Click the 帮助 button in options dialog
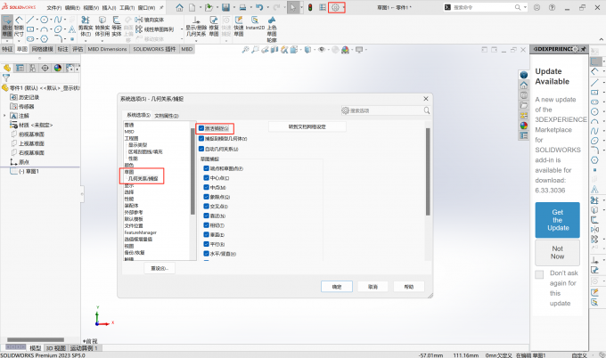This screenshot has height=358, width=606. coord(409,287)
